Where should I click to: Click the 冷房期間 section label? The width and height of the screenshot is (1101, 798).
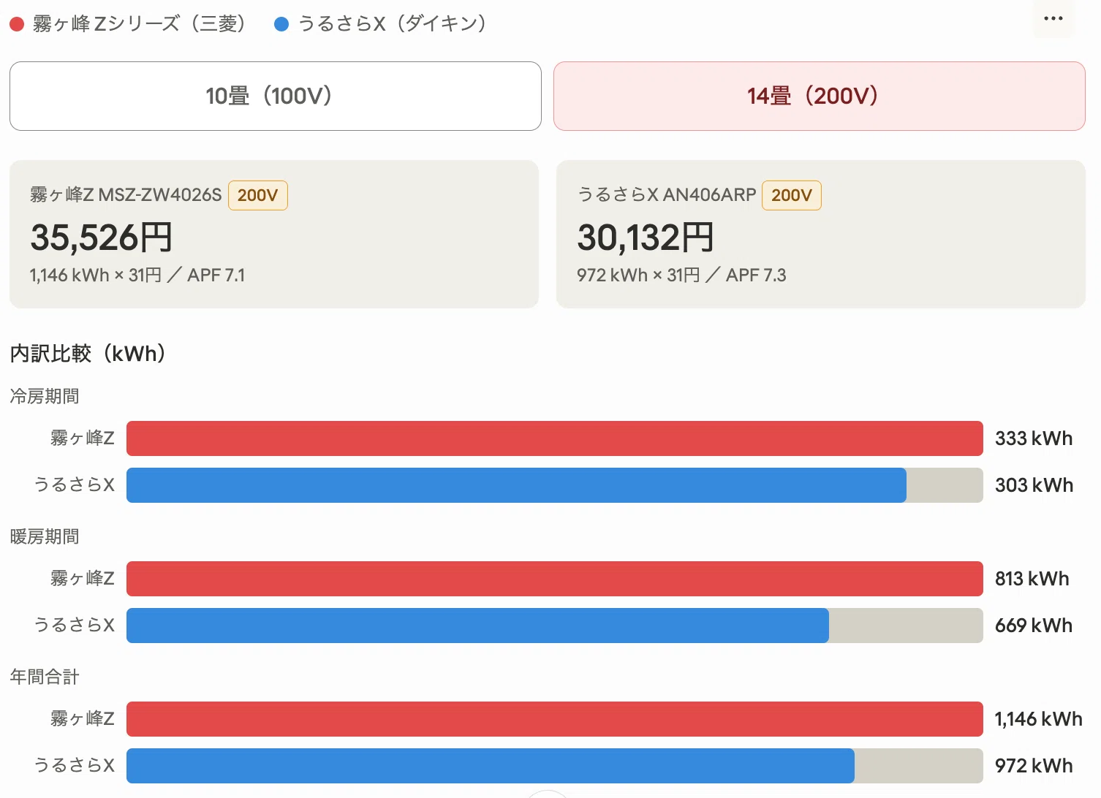point(45,396)
